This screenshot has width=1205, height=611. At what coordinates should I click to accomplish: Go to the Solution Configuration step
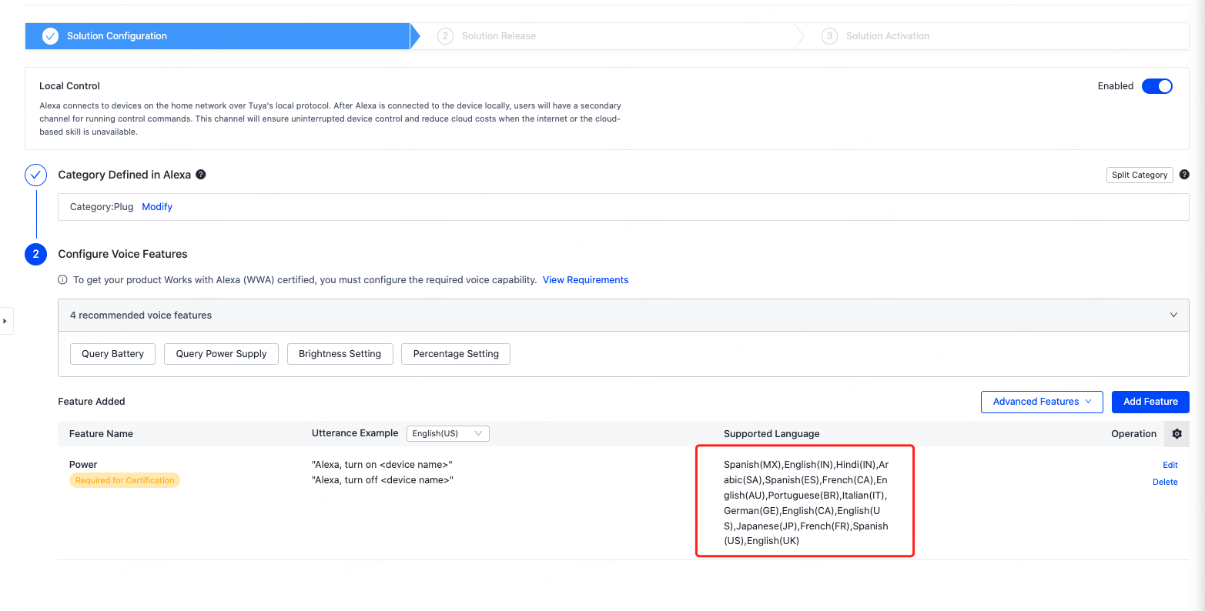pos(217,36)
